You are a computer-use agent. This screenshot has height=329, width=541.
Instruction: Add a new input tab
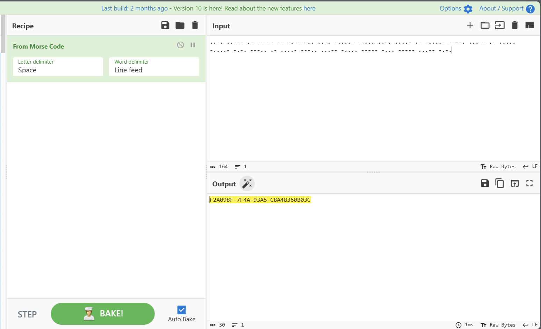coord(470,25)
